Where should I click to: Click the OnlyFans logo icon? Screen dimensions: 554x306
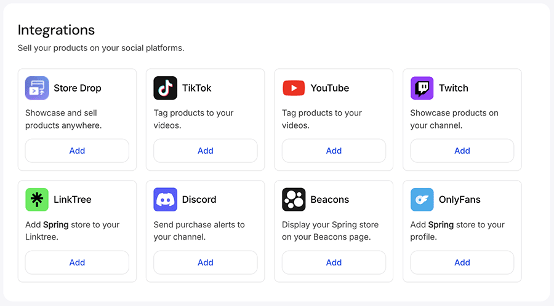[x=422, y=200]
